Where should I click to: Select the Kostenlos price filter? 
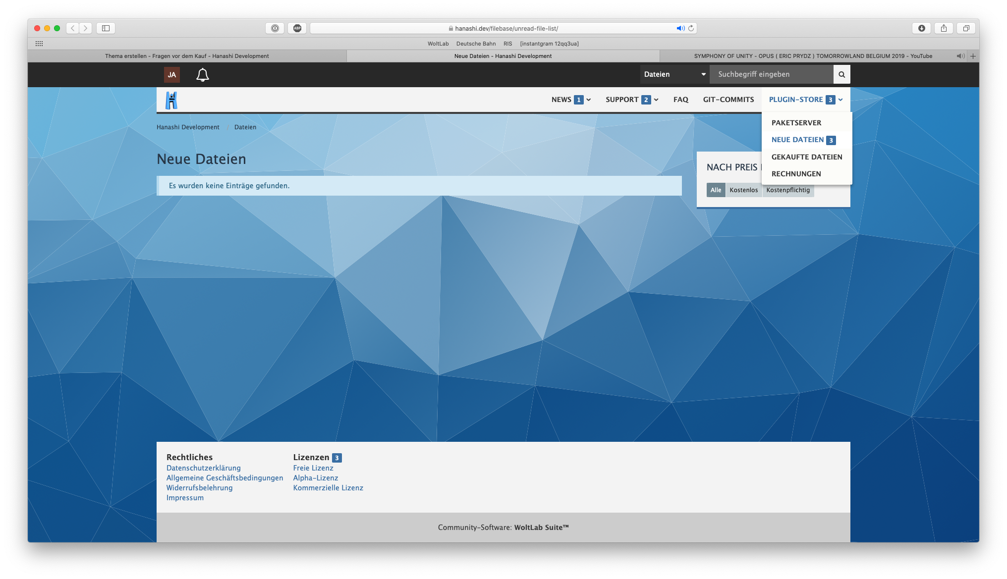(743, 190)
